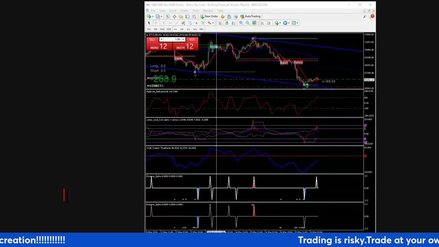Open the Insert menu

(x=173, y=11)
